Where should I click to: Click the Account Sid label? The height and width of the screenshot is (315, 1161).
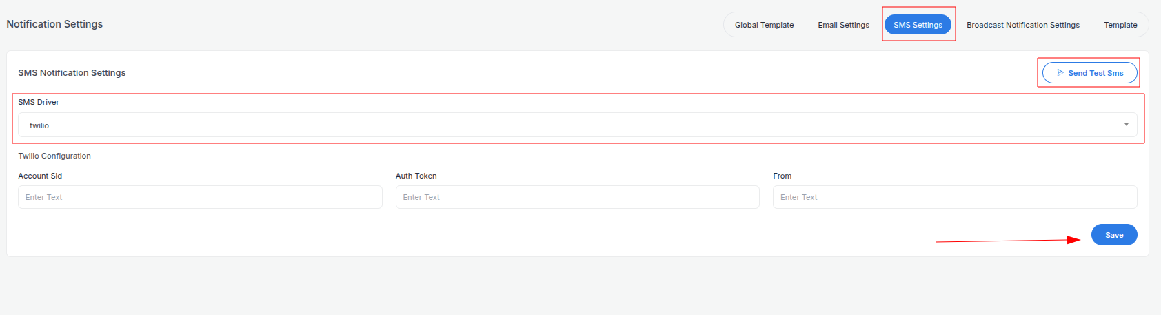(x=40, y=176)
